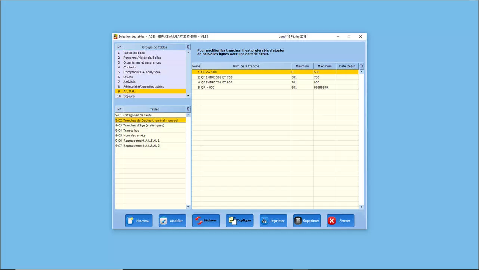
Task: Select Comptabilité + Analytique group
Action: pos(150,72)
